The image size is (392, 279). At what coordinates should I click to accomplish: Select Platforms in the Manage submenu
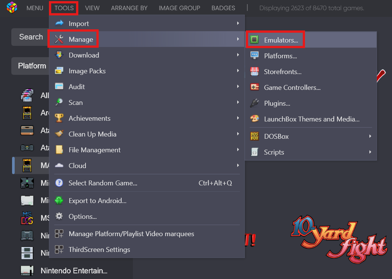coord(280,56)
